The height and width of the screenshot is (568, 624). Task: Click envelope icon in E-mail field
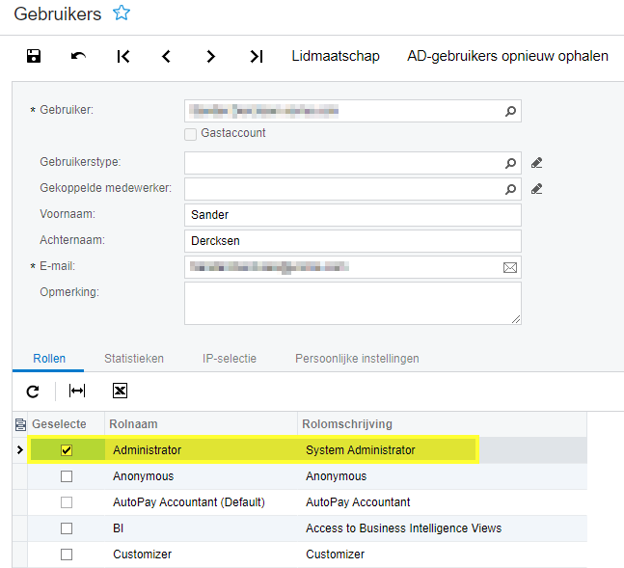point(510,267)
